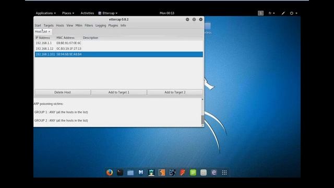Image resolution: width=334 pixels, height=188 pixels.
Task: Launch Burp Suite orange icon in dock
Action: pos(162,172)
